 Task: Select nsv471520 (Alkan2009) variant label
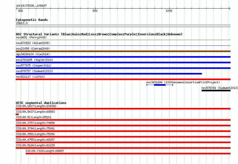click(33, 43)
